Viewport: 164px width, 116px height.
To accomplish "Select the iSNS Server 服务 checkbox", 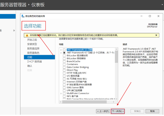I will pyautogui.click(x=64, y=88).
